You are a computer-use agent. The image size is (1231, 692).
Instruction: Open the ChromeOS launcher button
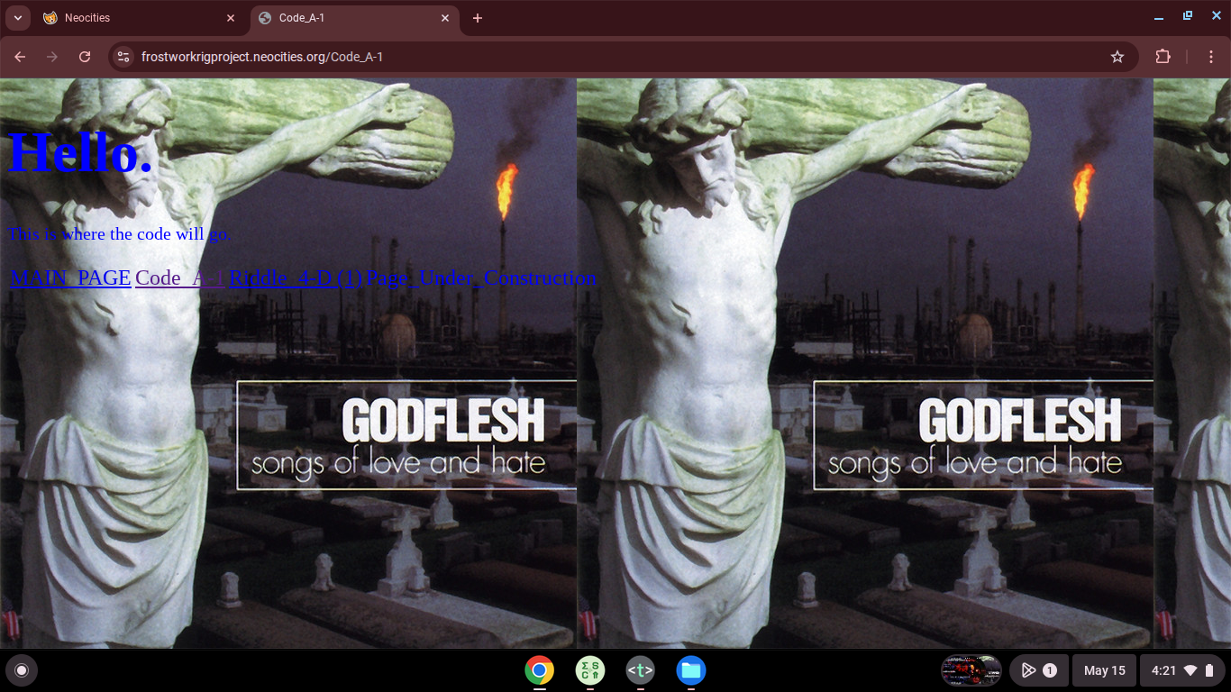(22, 670)
